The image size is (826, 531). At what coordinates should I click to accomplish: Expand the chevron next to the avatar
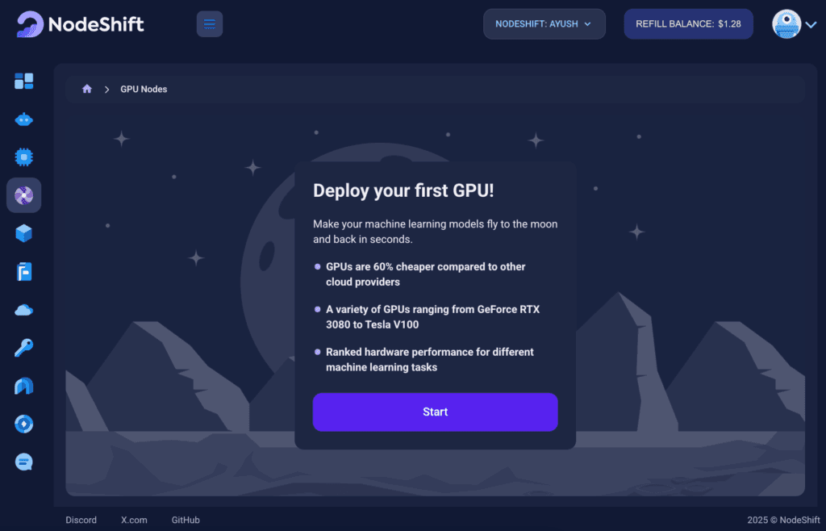(x=811, y=24)
